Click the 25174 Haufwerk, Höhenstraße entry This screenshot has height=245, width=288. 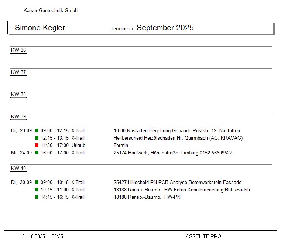click(x=173, y=153)
